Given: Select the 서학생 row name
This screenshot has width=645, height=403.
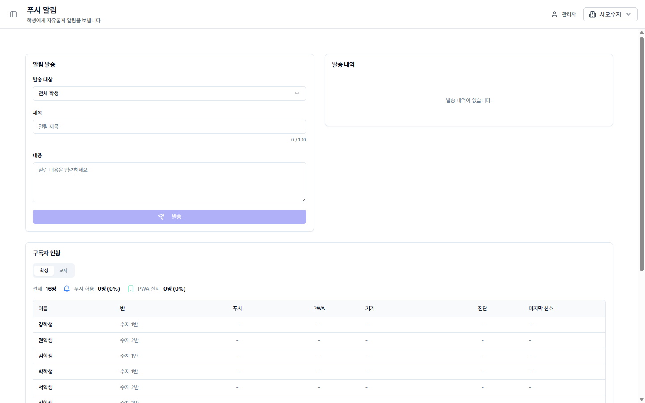Looking at the screenshot, I should (x=46, y=387).
